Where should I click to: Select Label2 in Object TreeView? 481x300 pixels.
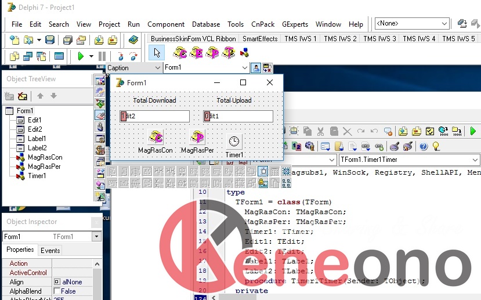[37, 148]
